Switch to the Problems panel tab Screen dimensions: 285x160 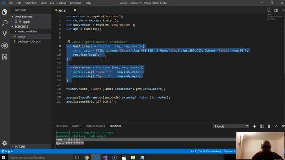[61, 126]
